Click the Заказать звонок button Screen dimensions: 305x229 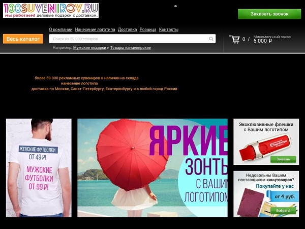point(269,14)
